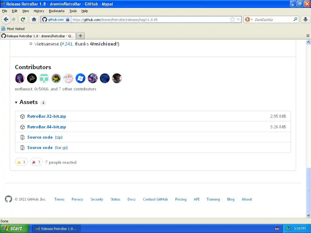Open a new tab with plus button

[x=80, y=36]
